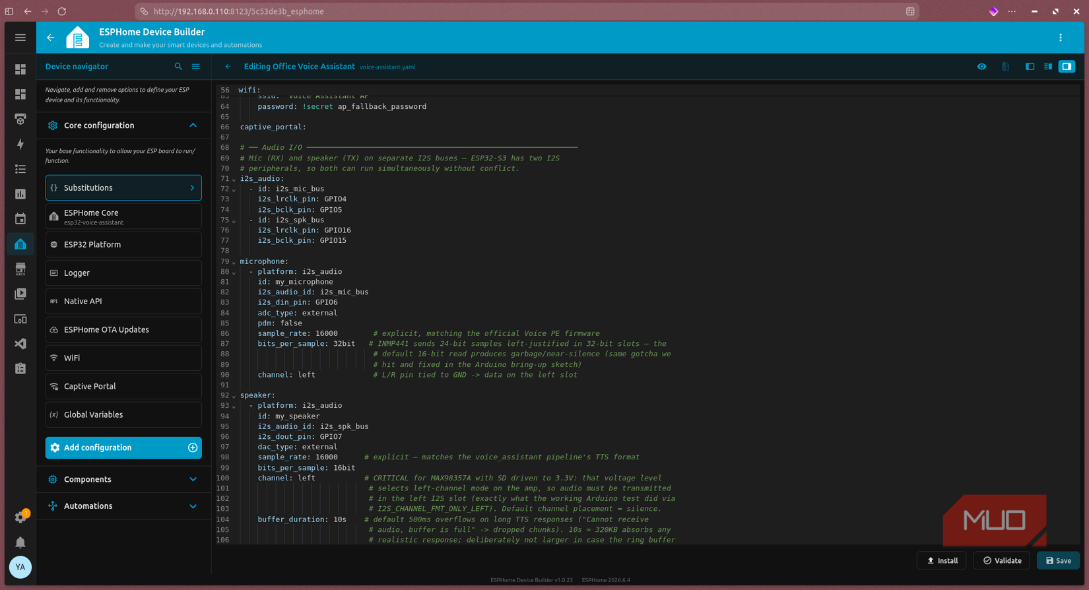
Task: Open Settings gear with notification badge
Action: point(20,517)
